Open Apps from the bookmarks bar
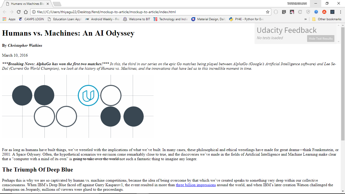Viewport: 345px width, 194px height. tap(12, 19)
